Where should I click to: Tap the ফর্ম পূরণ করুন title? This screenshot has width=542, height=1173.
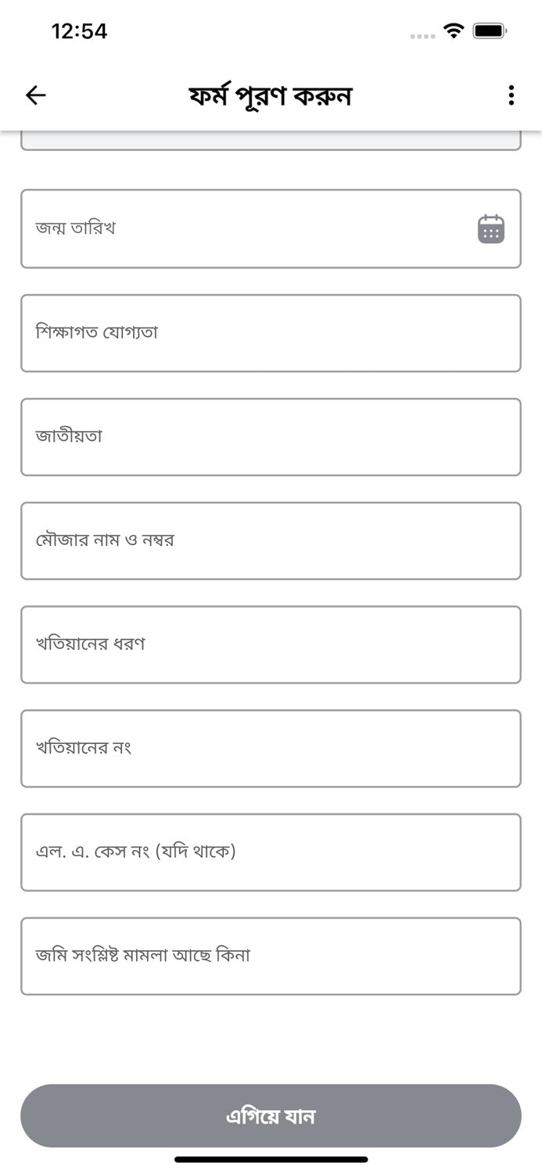click(x=271, y=95)
